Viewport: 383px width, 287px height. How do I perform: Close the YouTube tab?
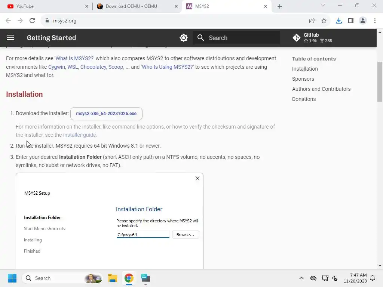pos(87,7)
